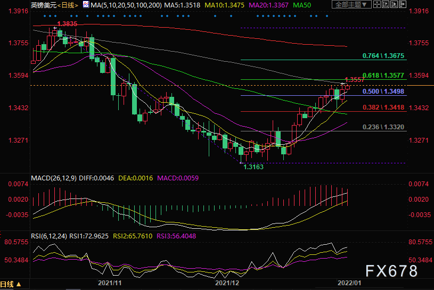Viewport: 434px width, 290px height.
Task: Click the shift-right chart icon
Action: (403, 4)
